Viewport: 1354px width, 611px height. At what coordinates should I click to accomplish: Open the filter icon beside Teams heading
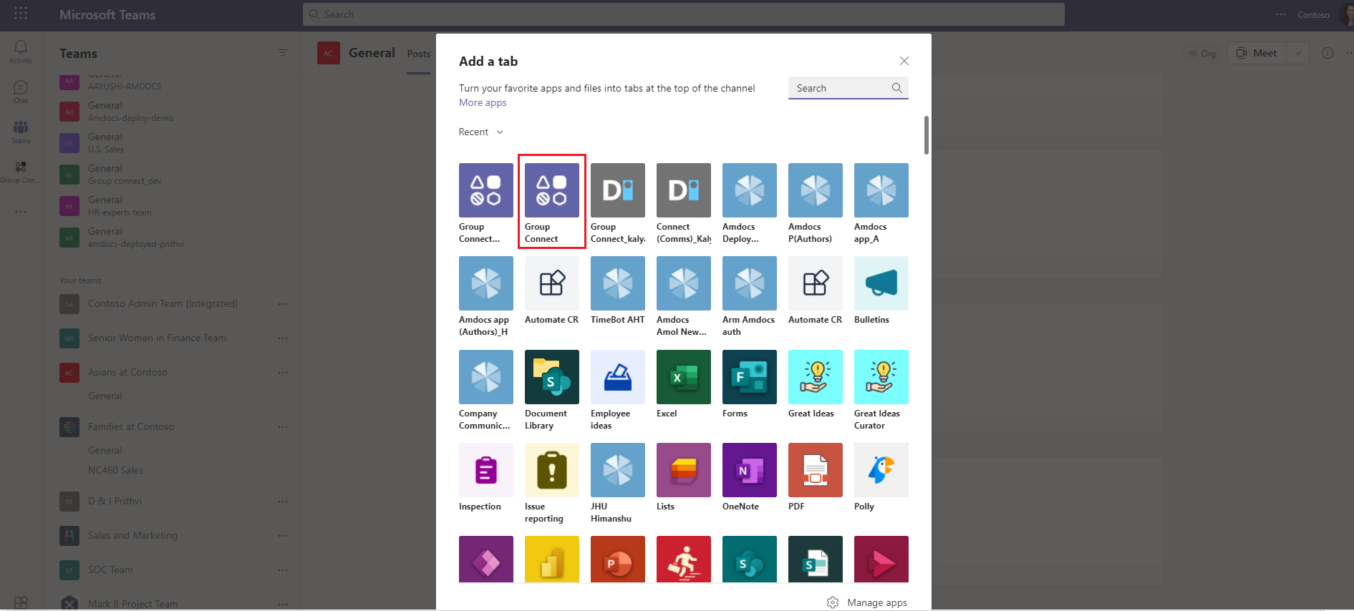tap(283, 53)
